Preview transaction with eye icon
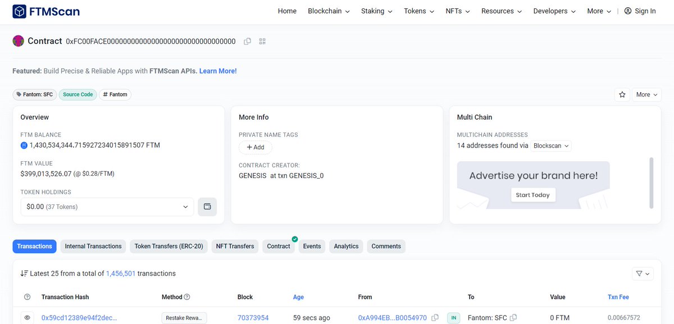 [x=27, y=318]
